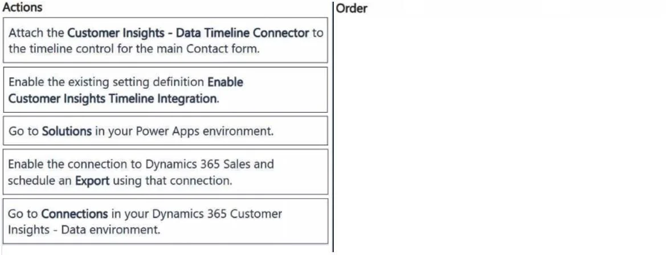Click the Actions heading
Screen dimensions: 666x255
[x=22, y=7]
